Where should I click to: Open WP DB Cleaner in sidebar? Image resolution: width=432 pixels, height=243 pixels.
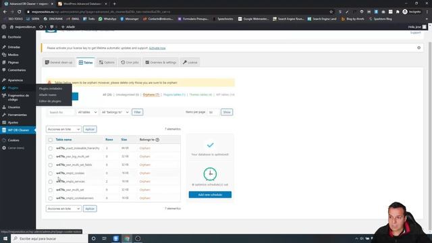point(18,130)
